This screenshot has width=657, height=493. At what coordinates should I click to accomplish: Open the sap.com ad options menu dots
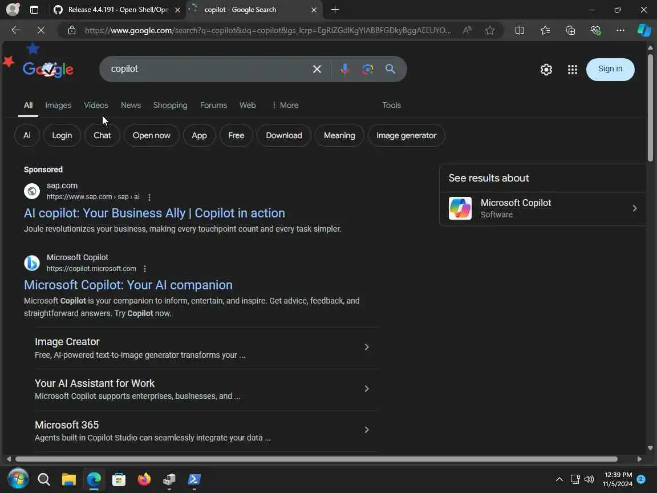pos(149,197)
